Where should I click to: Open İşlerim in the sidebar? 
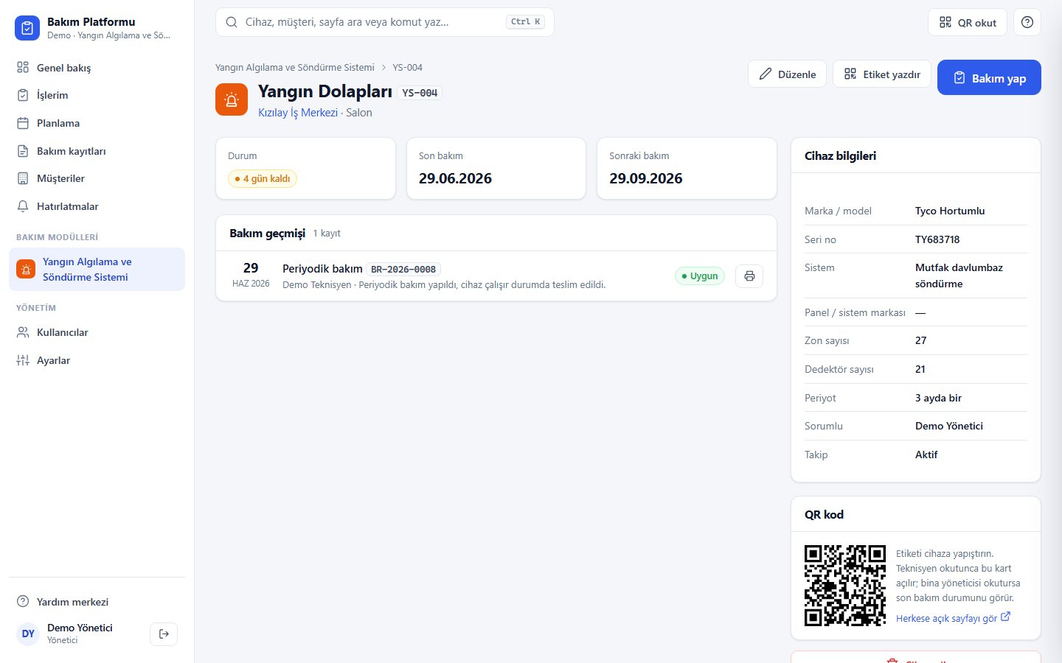tap(97, 95)
